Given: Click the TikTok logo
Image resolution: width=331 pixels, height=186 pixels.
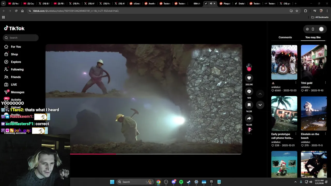Looking at the screenshot, I should 14,28.
